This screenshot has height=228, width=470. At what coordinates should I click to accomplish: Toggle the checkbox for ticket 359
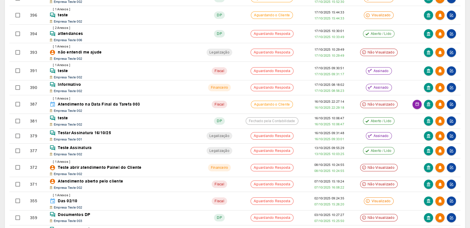click(18, 218)
